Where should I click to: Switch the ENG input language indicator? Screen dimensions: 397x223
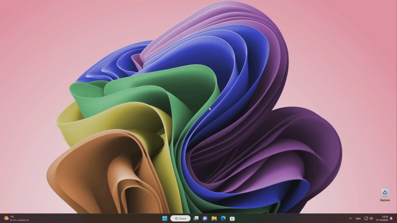coord(358,218)
